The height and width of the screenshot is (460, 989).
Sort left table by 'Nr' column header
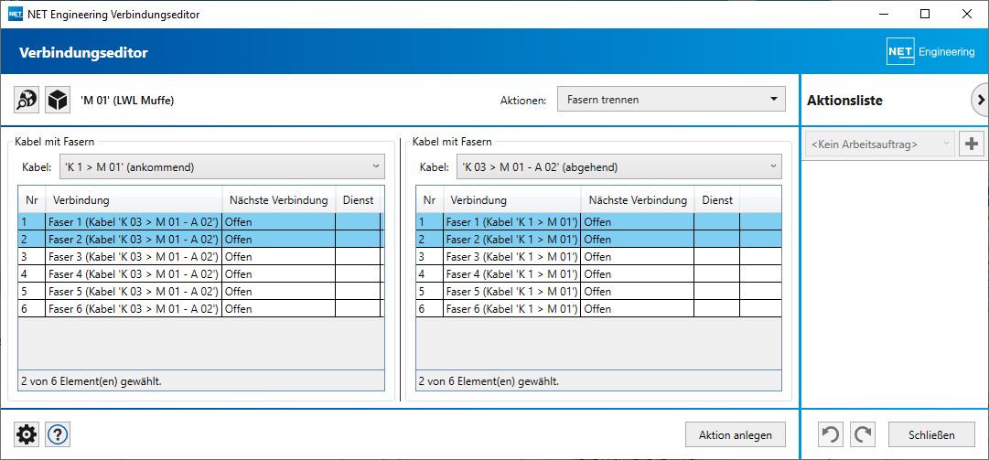point(31,200)
